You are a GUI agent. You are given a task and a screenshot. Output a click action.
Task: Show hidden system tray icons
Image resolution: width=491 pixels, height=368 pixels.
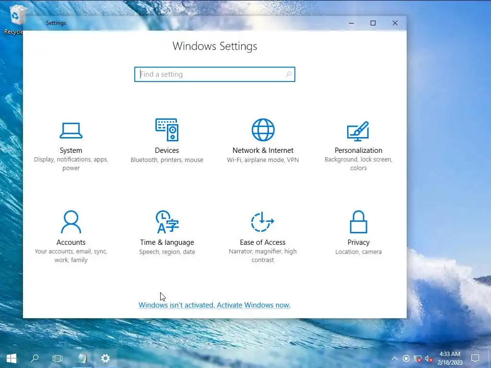click(x=395, y=358)
